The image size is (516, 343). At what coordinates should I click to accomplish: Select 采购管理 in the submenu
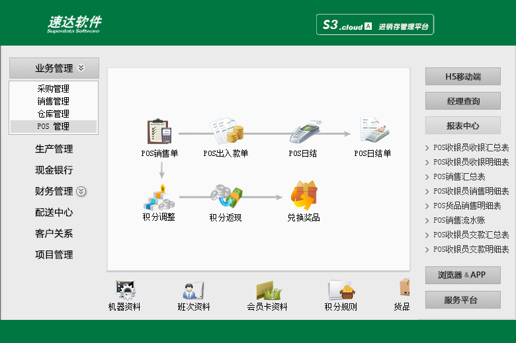tap(54, 89)
